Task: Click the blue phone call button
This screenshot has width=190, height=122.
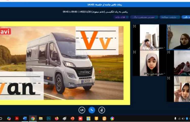Action: tap(92, 110)
